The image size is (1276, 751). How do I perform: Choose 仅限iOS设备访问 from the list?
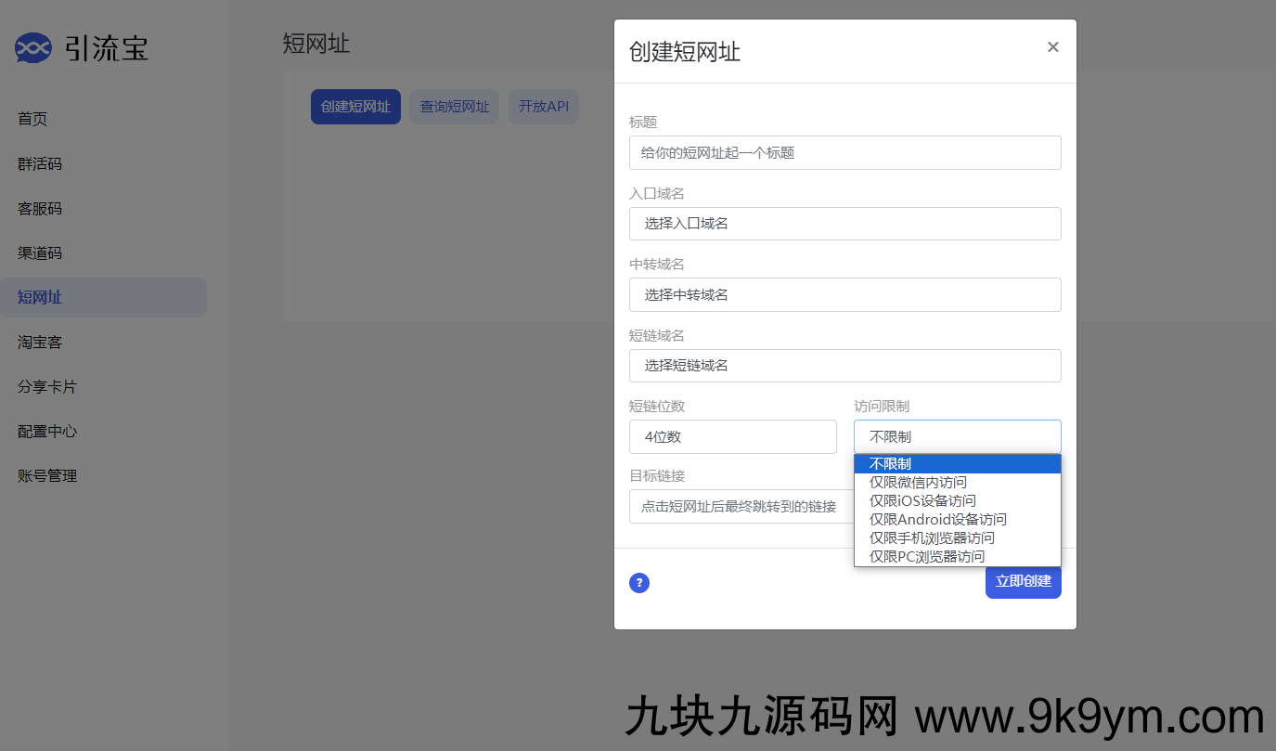click(x=922, y=501)
